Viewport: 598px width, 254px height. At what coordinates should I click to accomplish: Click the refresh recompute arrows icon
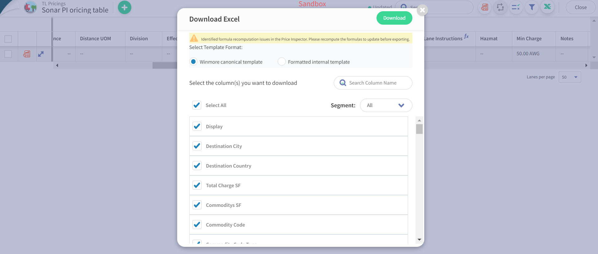tap(500, 7)
